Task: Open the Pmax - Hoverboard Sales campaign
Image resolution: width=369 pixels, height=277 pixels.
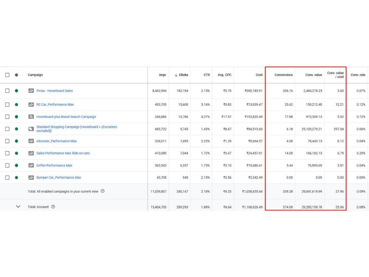Action: coord(55,91)
